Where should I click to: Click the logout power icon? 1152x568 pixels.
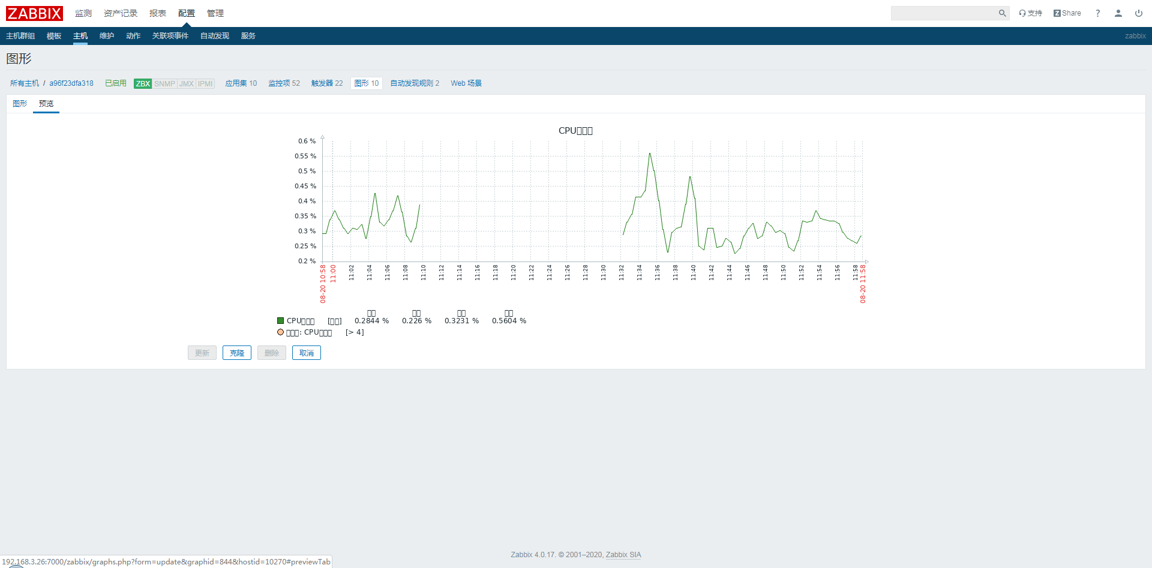click(x=1139, y=13)
